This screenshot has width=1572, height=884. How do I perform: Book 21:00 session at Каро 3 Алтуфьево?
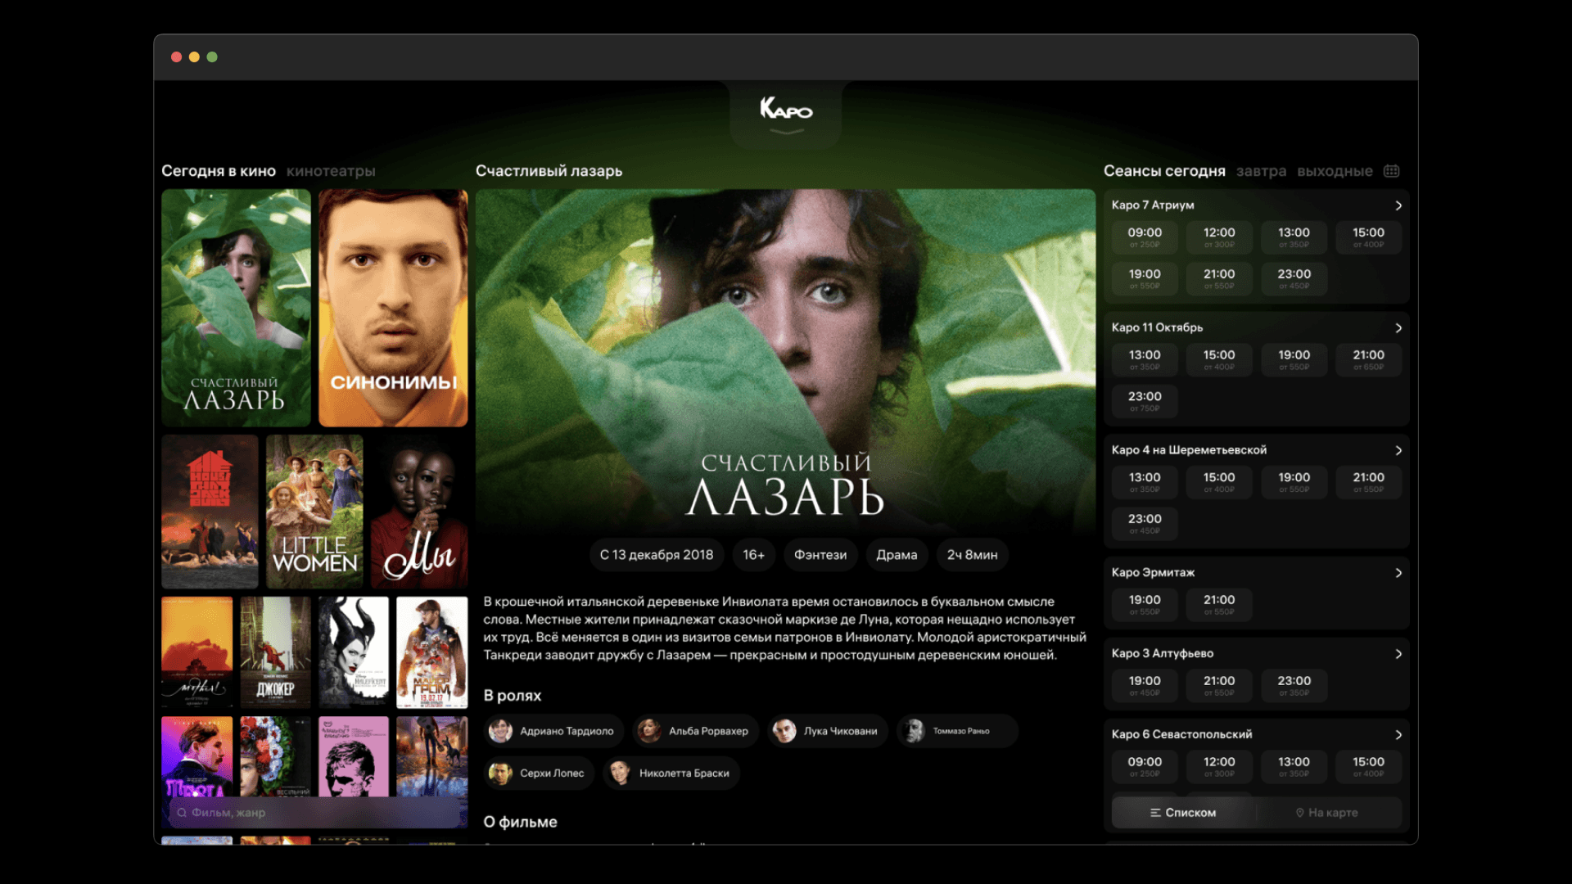(1219, 685)
